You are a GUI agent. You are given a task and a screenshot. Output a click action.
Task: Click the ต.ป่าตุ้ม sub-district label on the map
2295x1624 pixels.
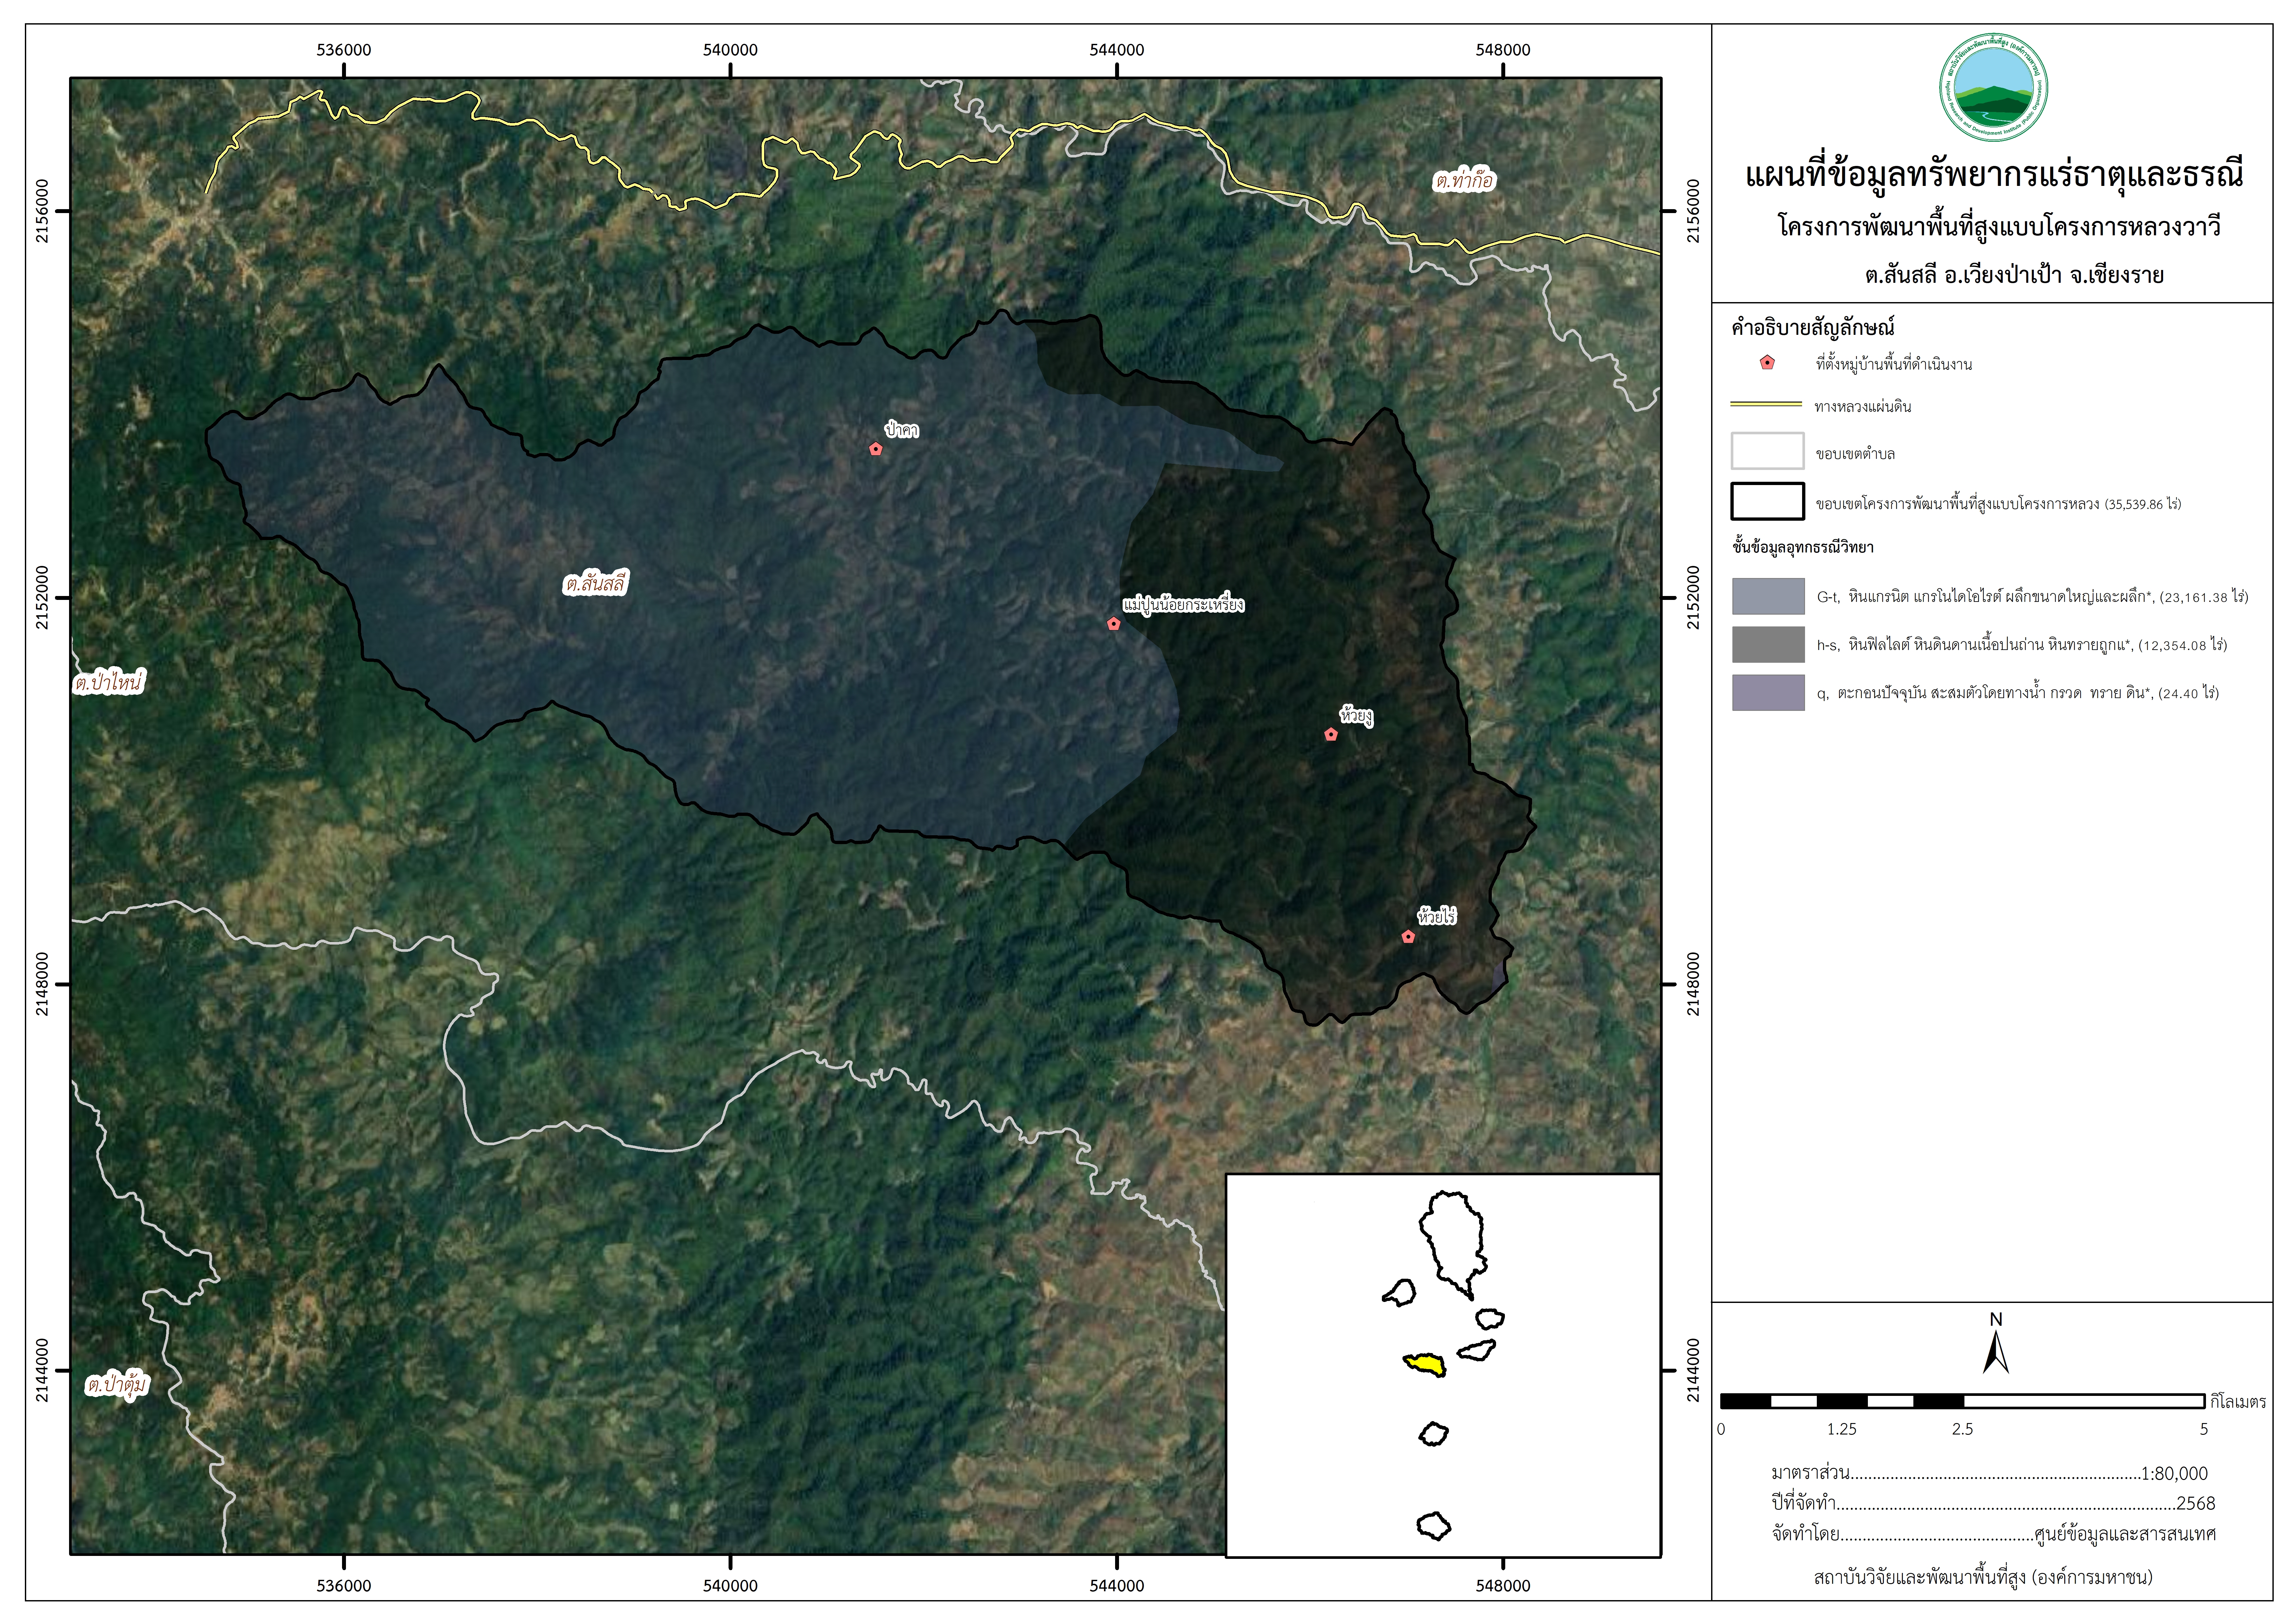click(117, 1385)
